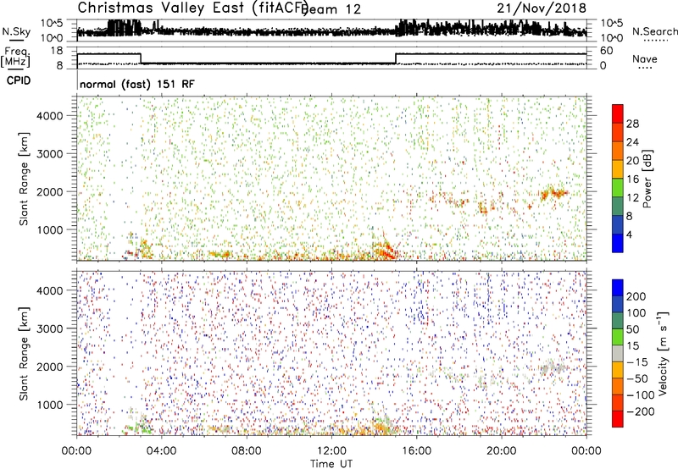Click the "-200" label on Velocity color bar
This screenshot has width=678, height=469.
(x=641, y=411)
